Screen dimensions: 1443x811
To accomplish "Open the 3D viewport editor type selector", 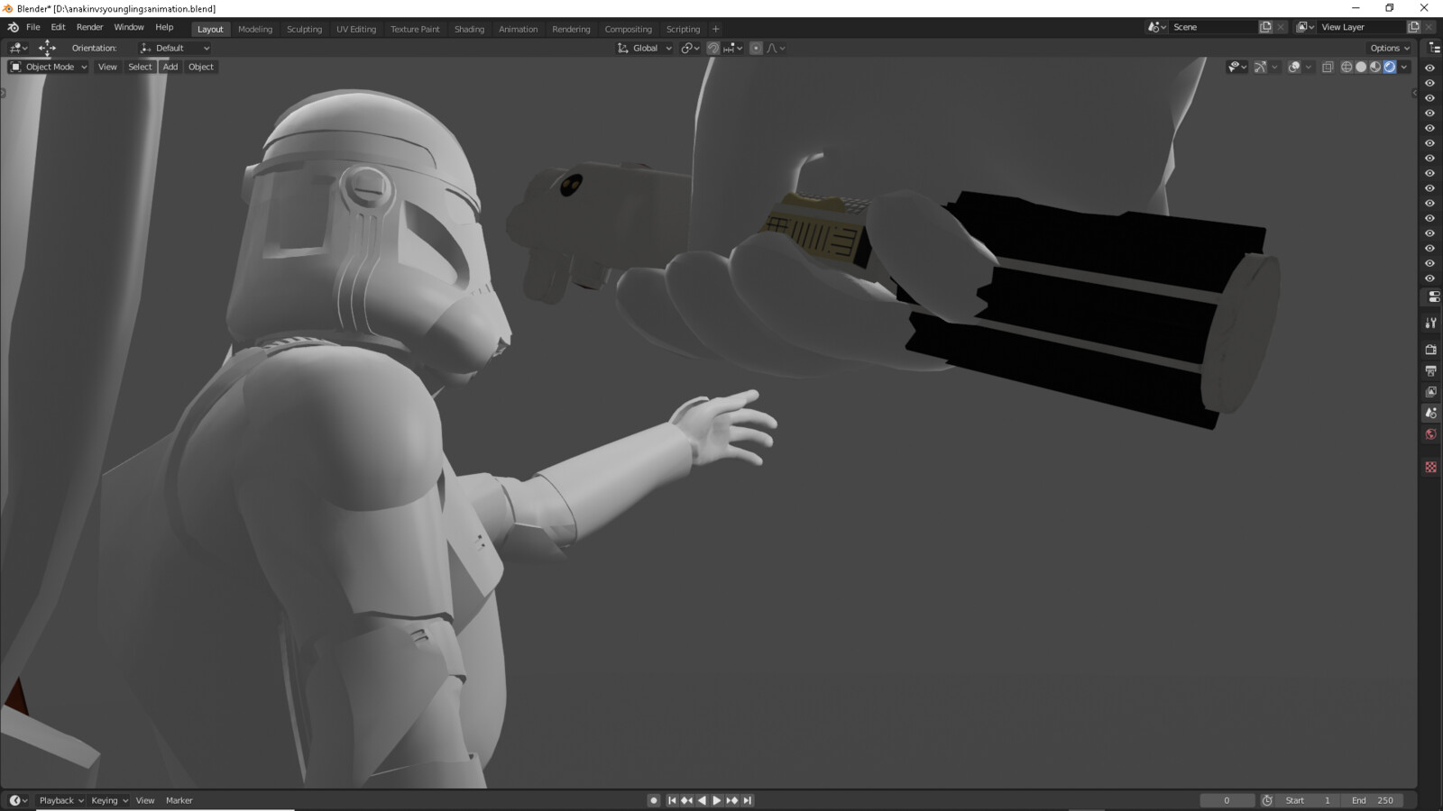I will (x=18, y=48).
